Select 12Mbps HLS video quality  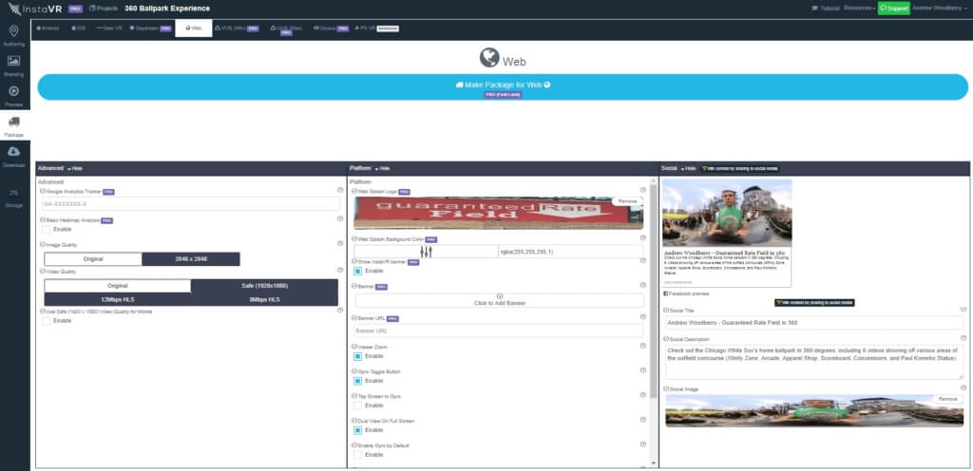tap(117, 299)
